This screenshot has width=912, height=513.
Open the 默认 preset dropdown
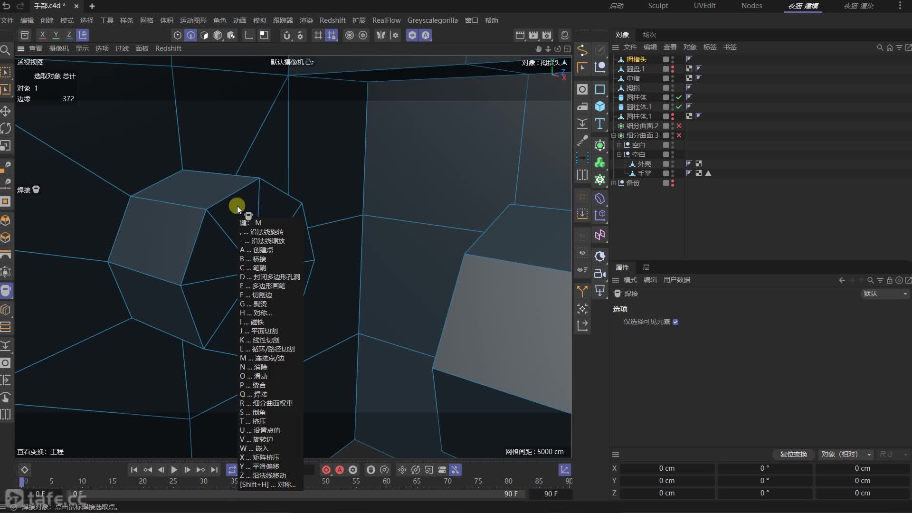(x=885, y=294)
